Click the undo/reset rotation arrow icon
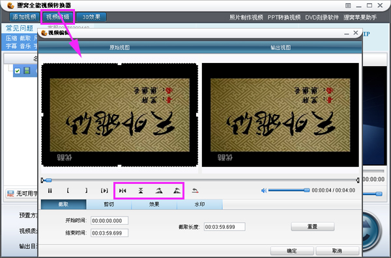 [195, 190]
